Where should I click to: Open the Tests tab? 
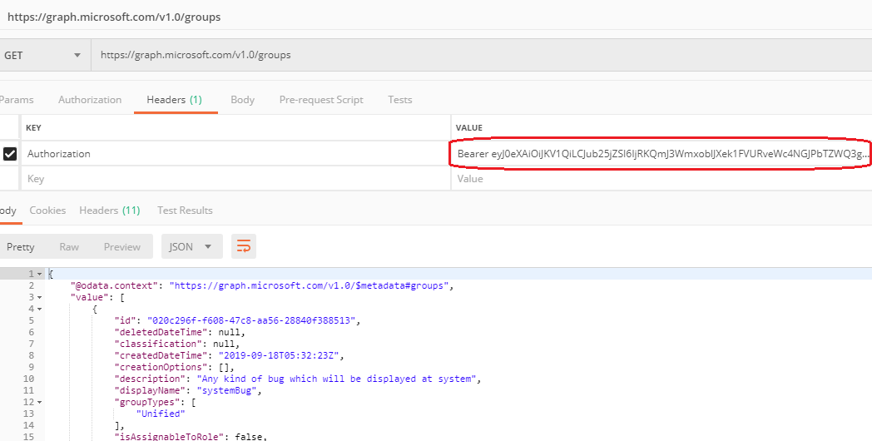tap(400, 100)
